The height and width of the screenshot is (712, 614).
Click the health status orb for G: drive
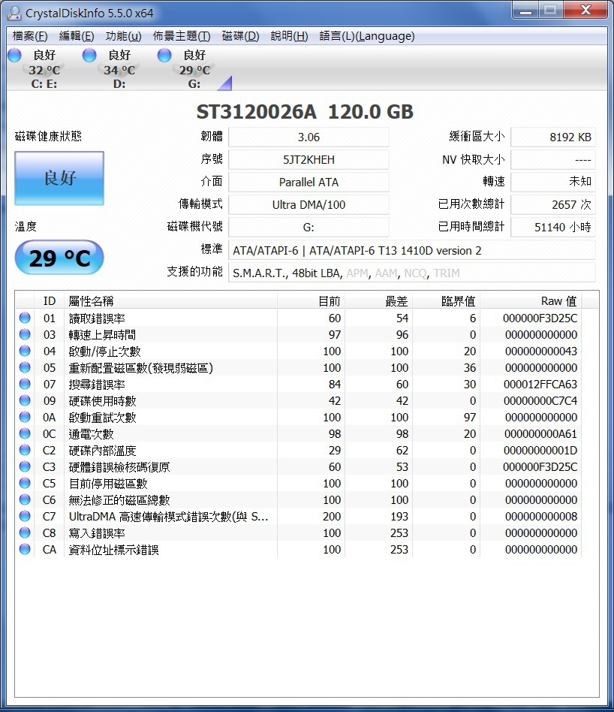click(x=164, y=55)
